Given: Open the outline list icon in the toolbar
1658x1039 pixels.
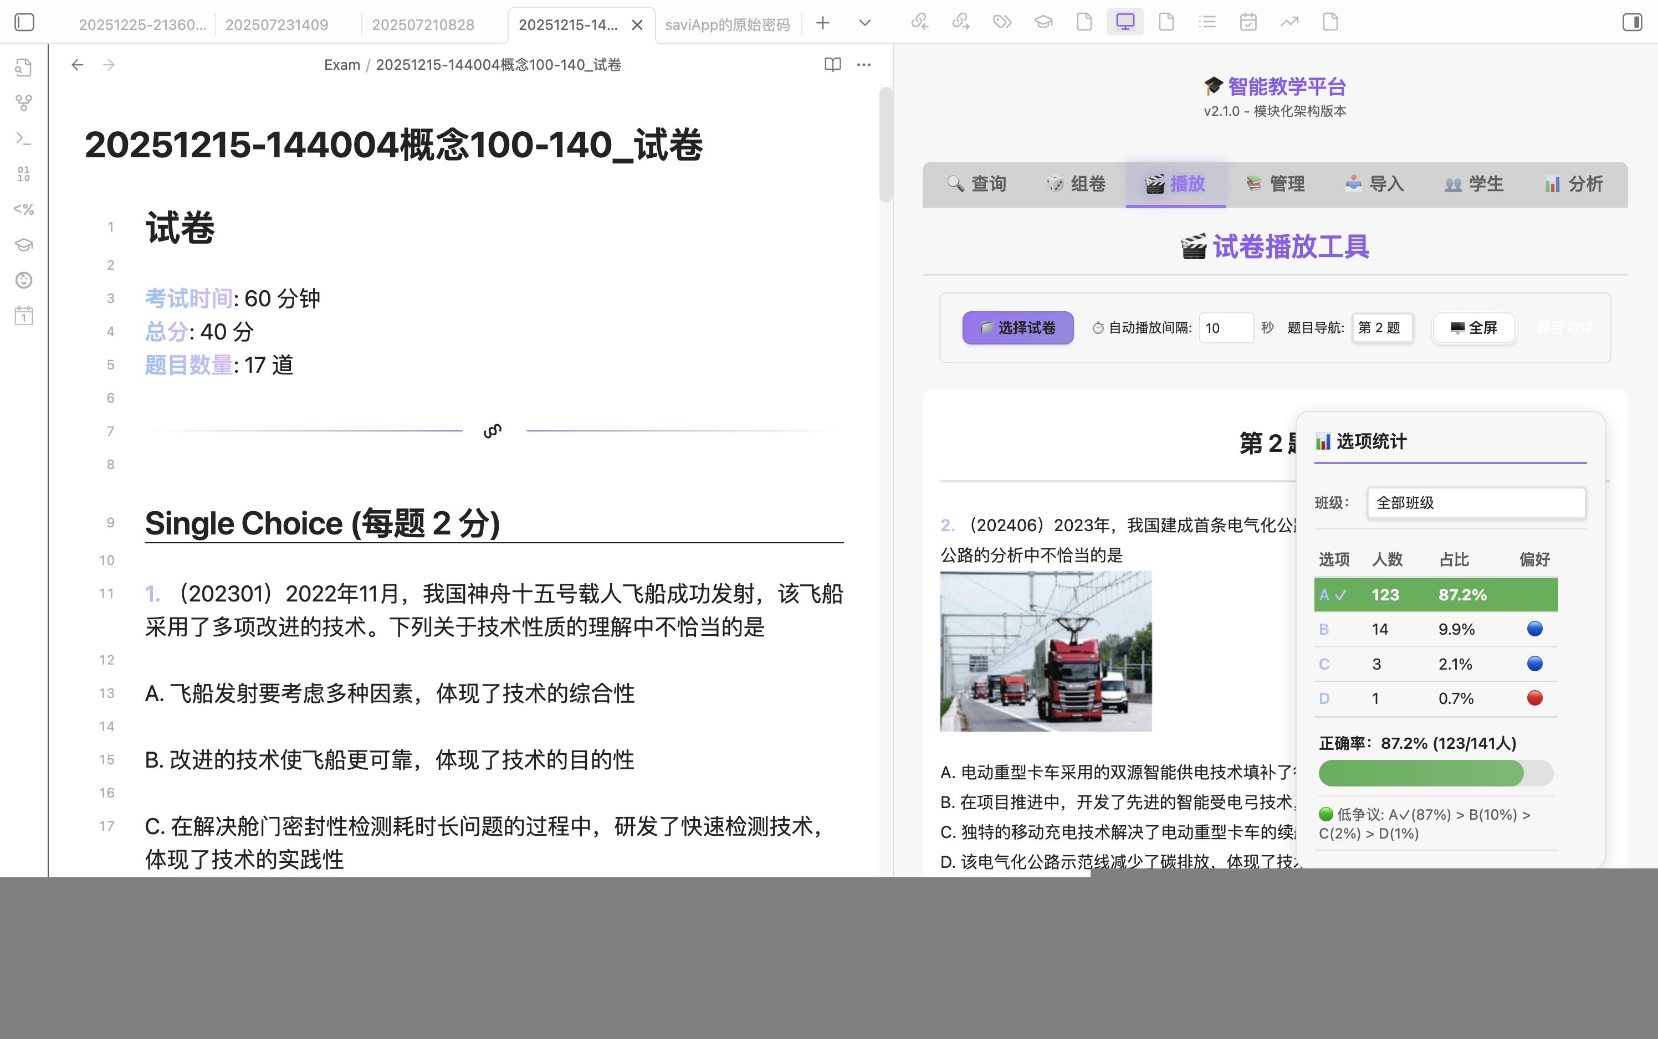Looking at the screenshot, I should (x=1207, y=22).
